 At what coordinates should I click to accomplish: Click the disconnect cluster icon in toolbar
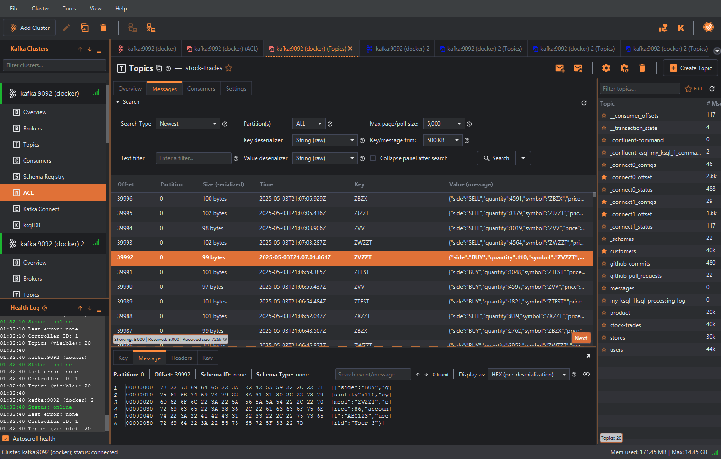pyautogui.click(x=151, y=28)
